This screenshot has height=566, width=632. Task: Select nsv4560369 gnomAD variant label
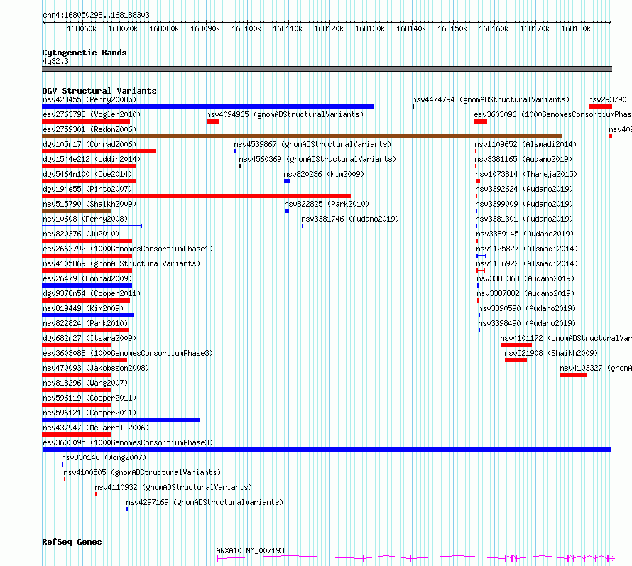click(317, 159)
